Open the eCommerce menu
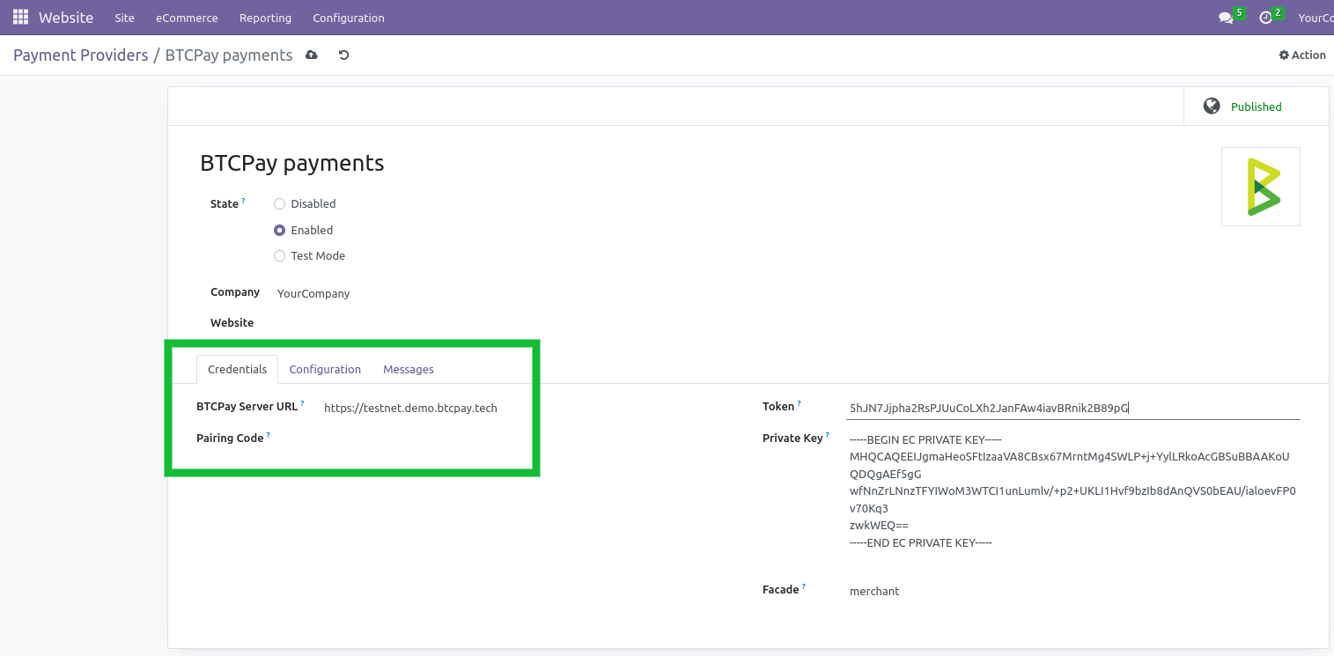Image resolution: width=1334 pixels, height=656 pixels. [188, 18]
